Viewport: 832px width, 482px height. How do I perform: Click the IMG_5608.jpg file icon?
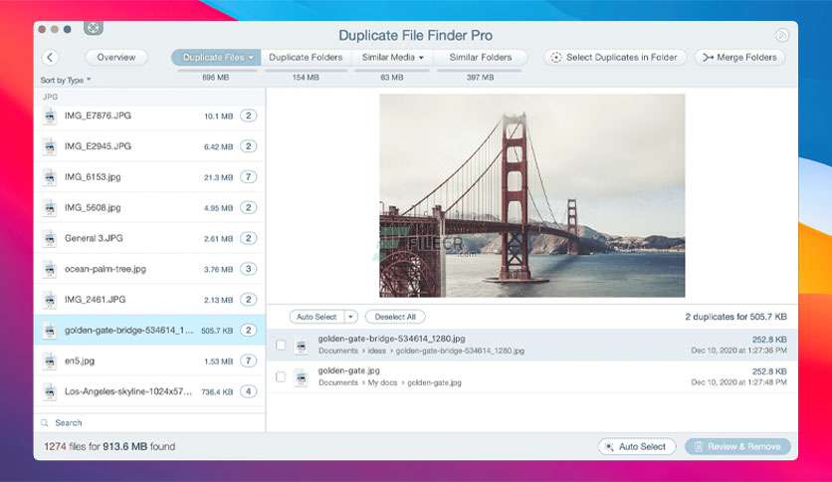50,207
